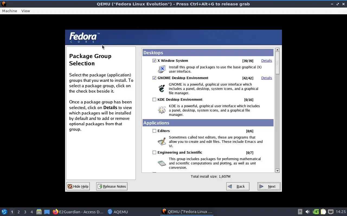Screen dimensions: 347x216
Task: Open the application menu in the taskbar
Action: 4,212
